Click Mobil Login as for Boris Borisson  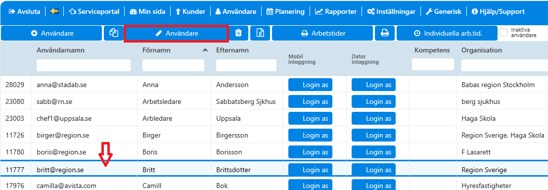[310, 152]
